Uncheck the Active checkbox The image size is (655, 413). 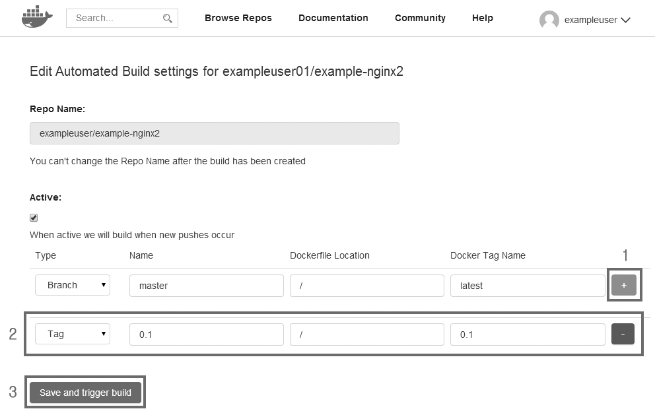[x=34, y=218]
